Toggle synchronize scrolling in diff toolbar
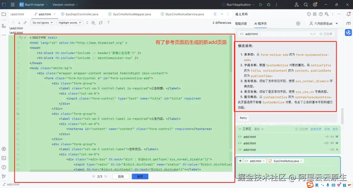 click(x=101, y=23)
